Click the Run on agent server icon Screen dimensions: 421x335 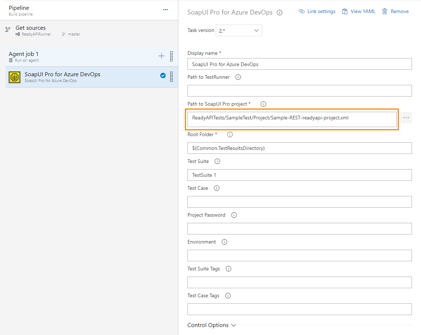click(x=11, y=60)
